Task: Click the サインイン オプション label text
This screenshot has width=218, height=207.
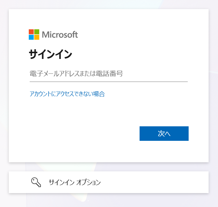Action: [x=75, y=182]
